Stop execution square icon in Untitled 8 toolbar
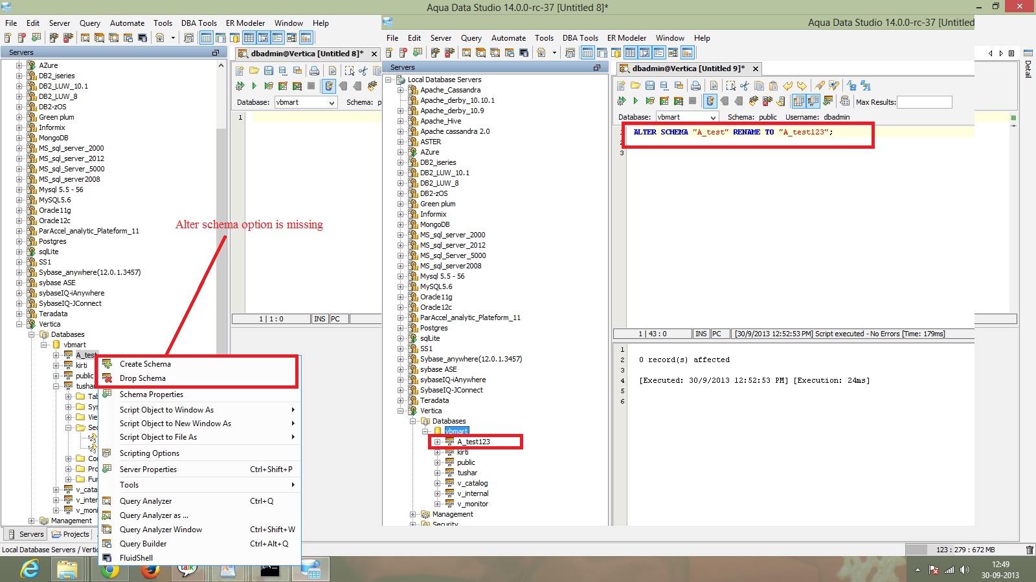The height and width of the screenshot is (582, 1036). click(x=311, y=85)
